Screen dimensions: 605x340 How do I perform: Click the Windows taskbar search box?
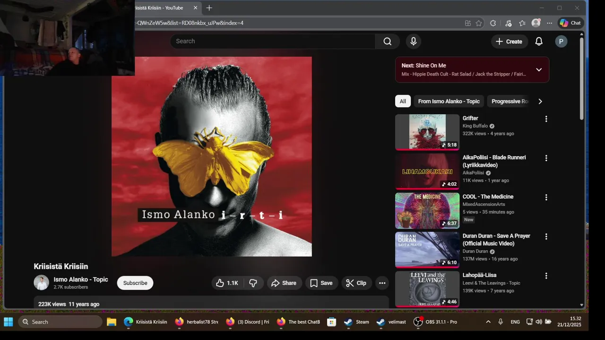coord(60,322)
